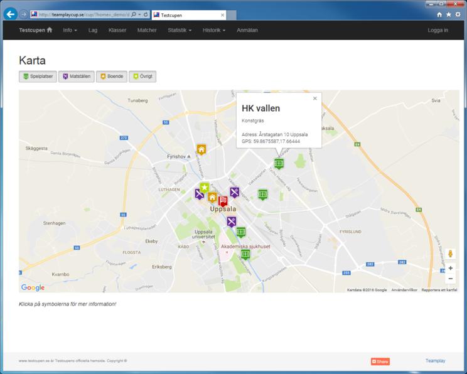
Task: Open browser settings gear icon
Action: (458, 14)
